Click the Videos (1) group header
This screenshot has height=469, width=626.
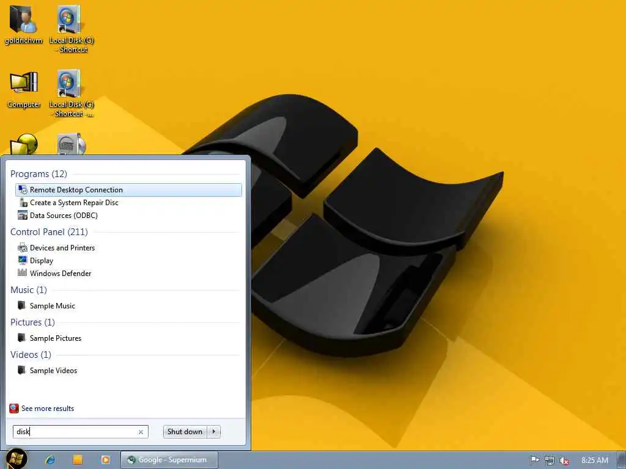coord(31,355)
